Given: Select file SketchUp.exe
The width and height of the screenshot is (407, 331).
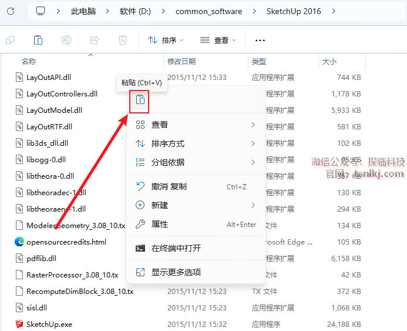Looking at the screenshot, I should [49, 325].
